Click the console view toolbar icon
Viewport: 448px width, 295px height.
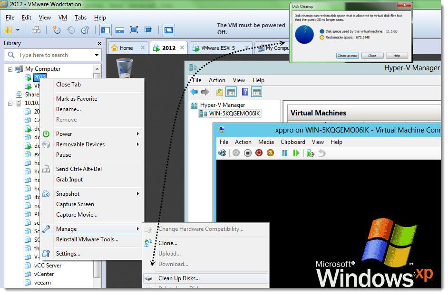169,29
